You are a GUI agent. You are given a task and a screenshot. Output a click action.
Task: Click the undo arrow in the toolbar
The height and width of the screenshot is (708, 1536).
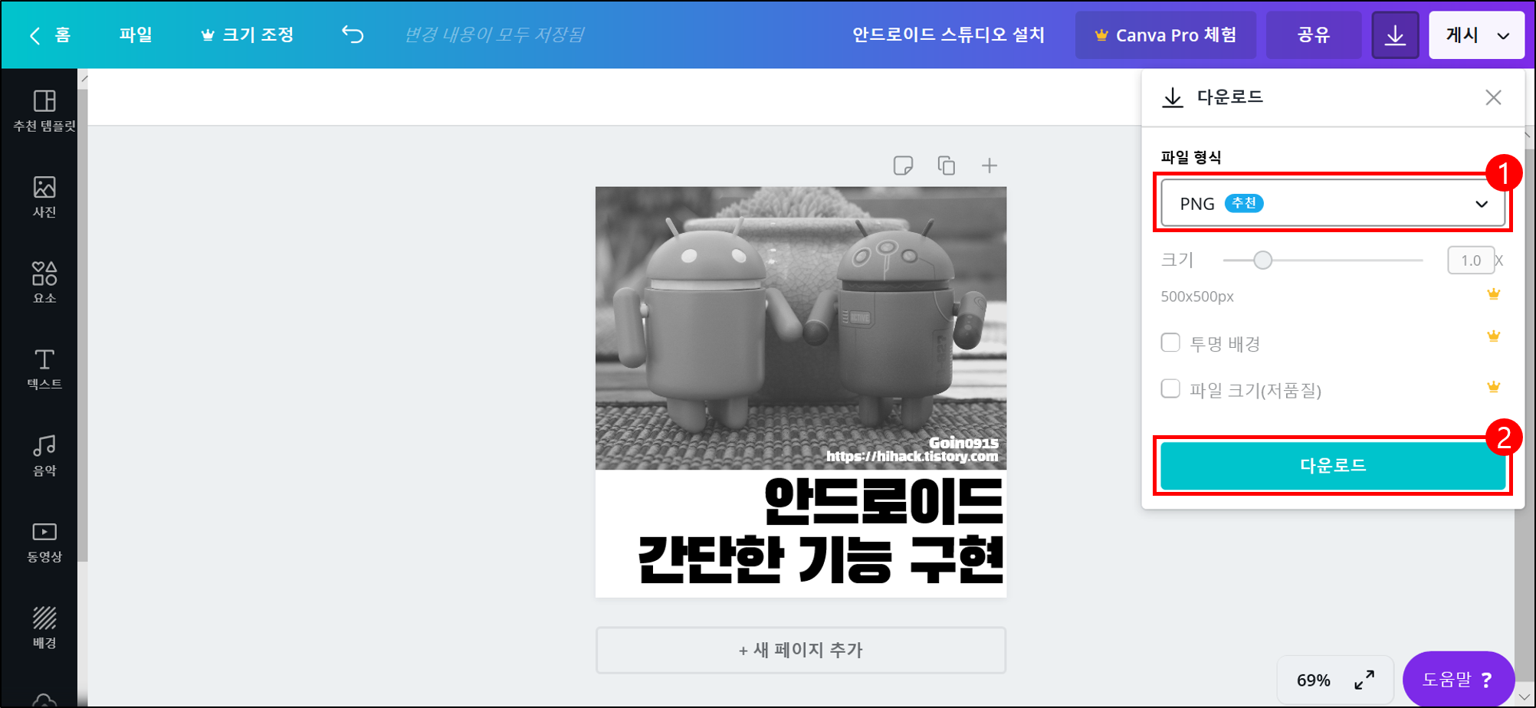click(352, 34)
